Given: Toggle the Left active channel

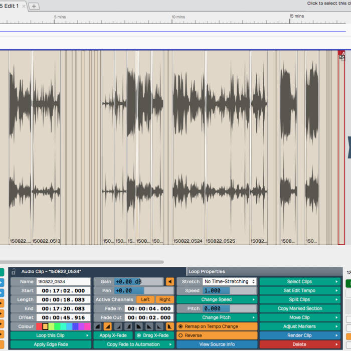Looking at the screenshot, I should point(145,300).
